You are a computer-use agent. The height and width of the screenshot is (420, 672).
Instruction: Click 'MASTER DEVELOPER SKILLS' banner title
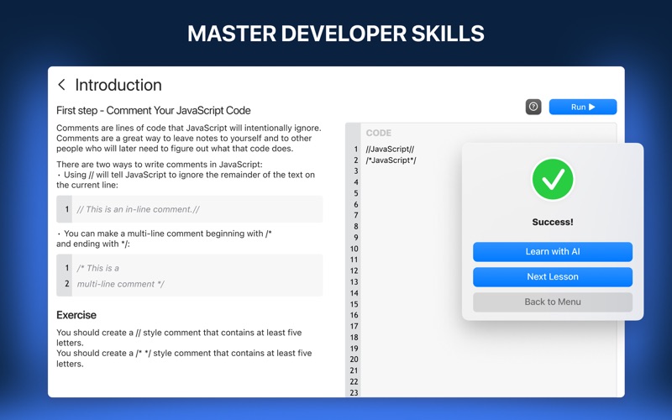pos(336,34)
